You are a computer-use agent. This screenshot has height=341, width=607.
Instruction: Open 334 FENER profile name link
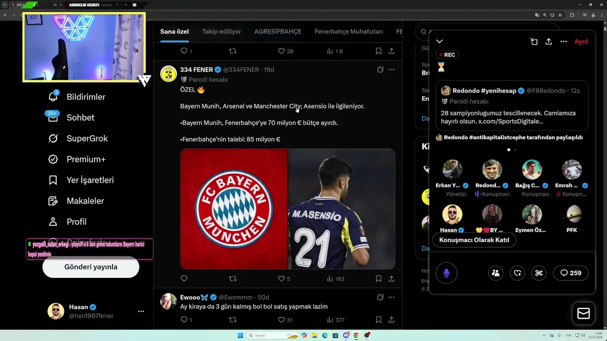click(x=196, y=70)
